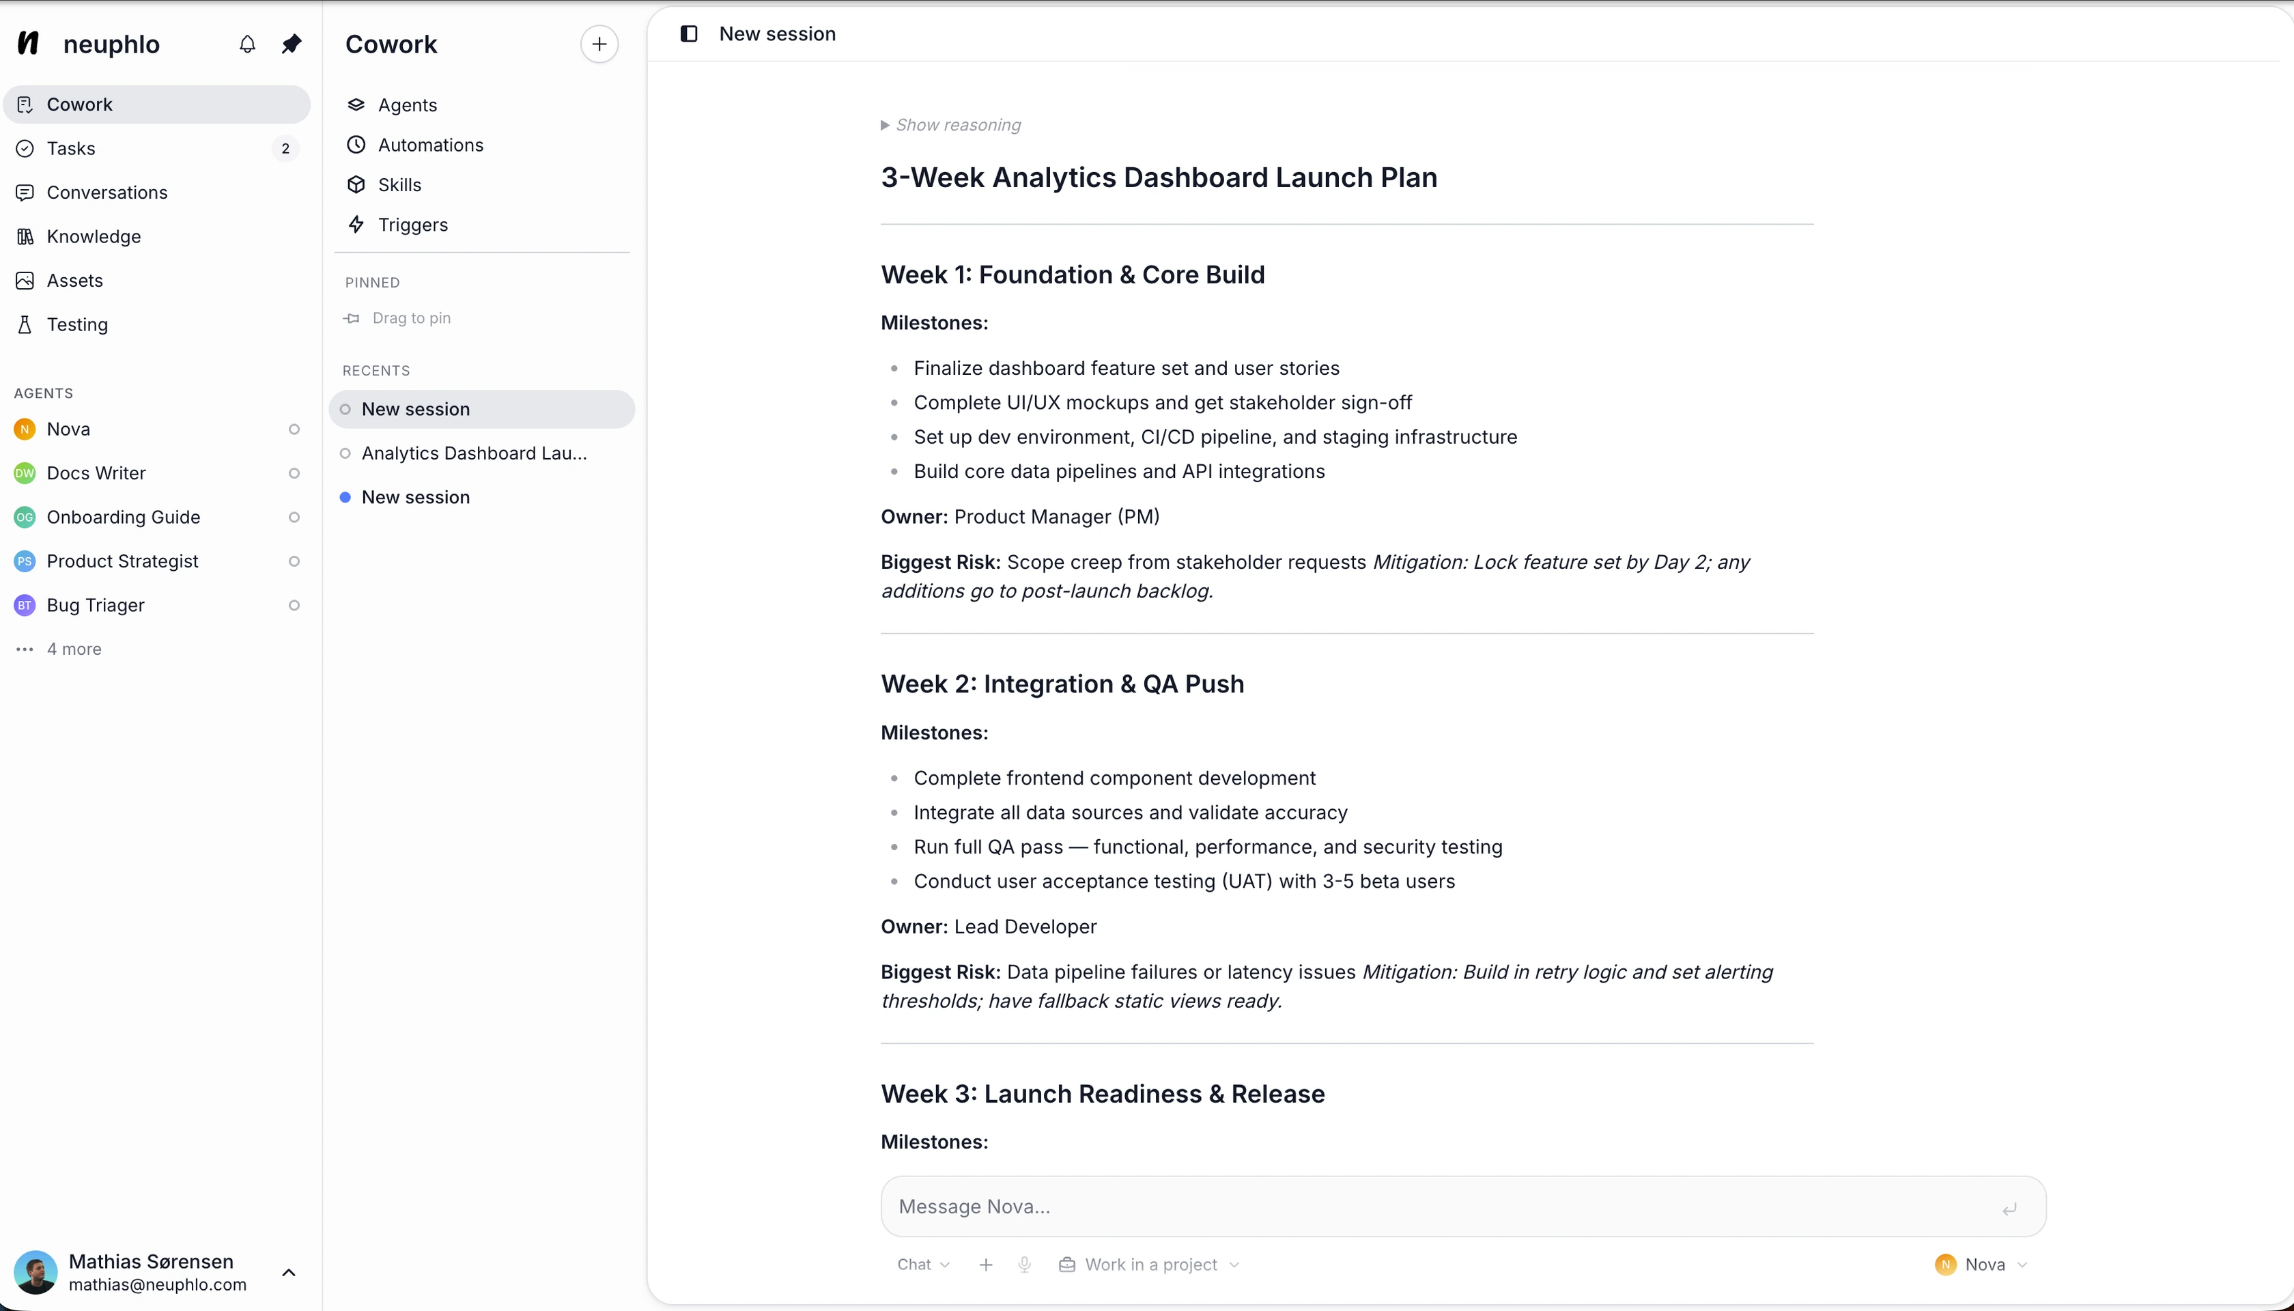
Task: Click Week 3: Launch Readiness heading
Action: [x=1103, y=1094]
